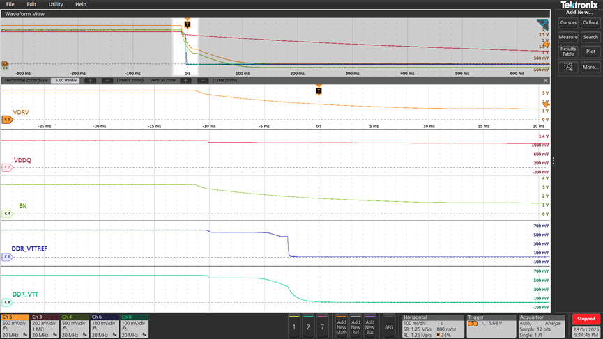603x339 pixels.
Task: Click the AFG generator button
Action: point(389,326)
